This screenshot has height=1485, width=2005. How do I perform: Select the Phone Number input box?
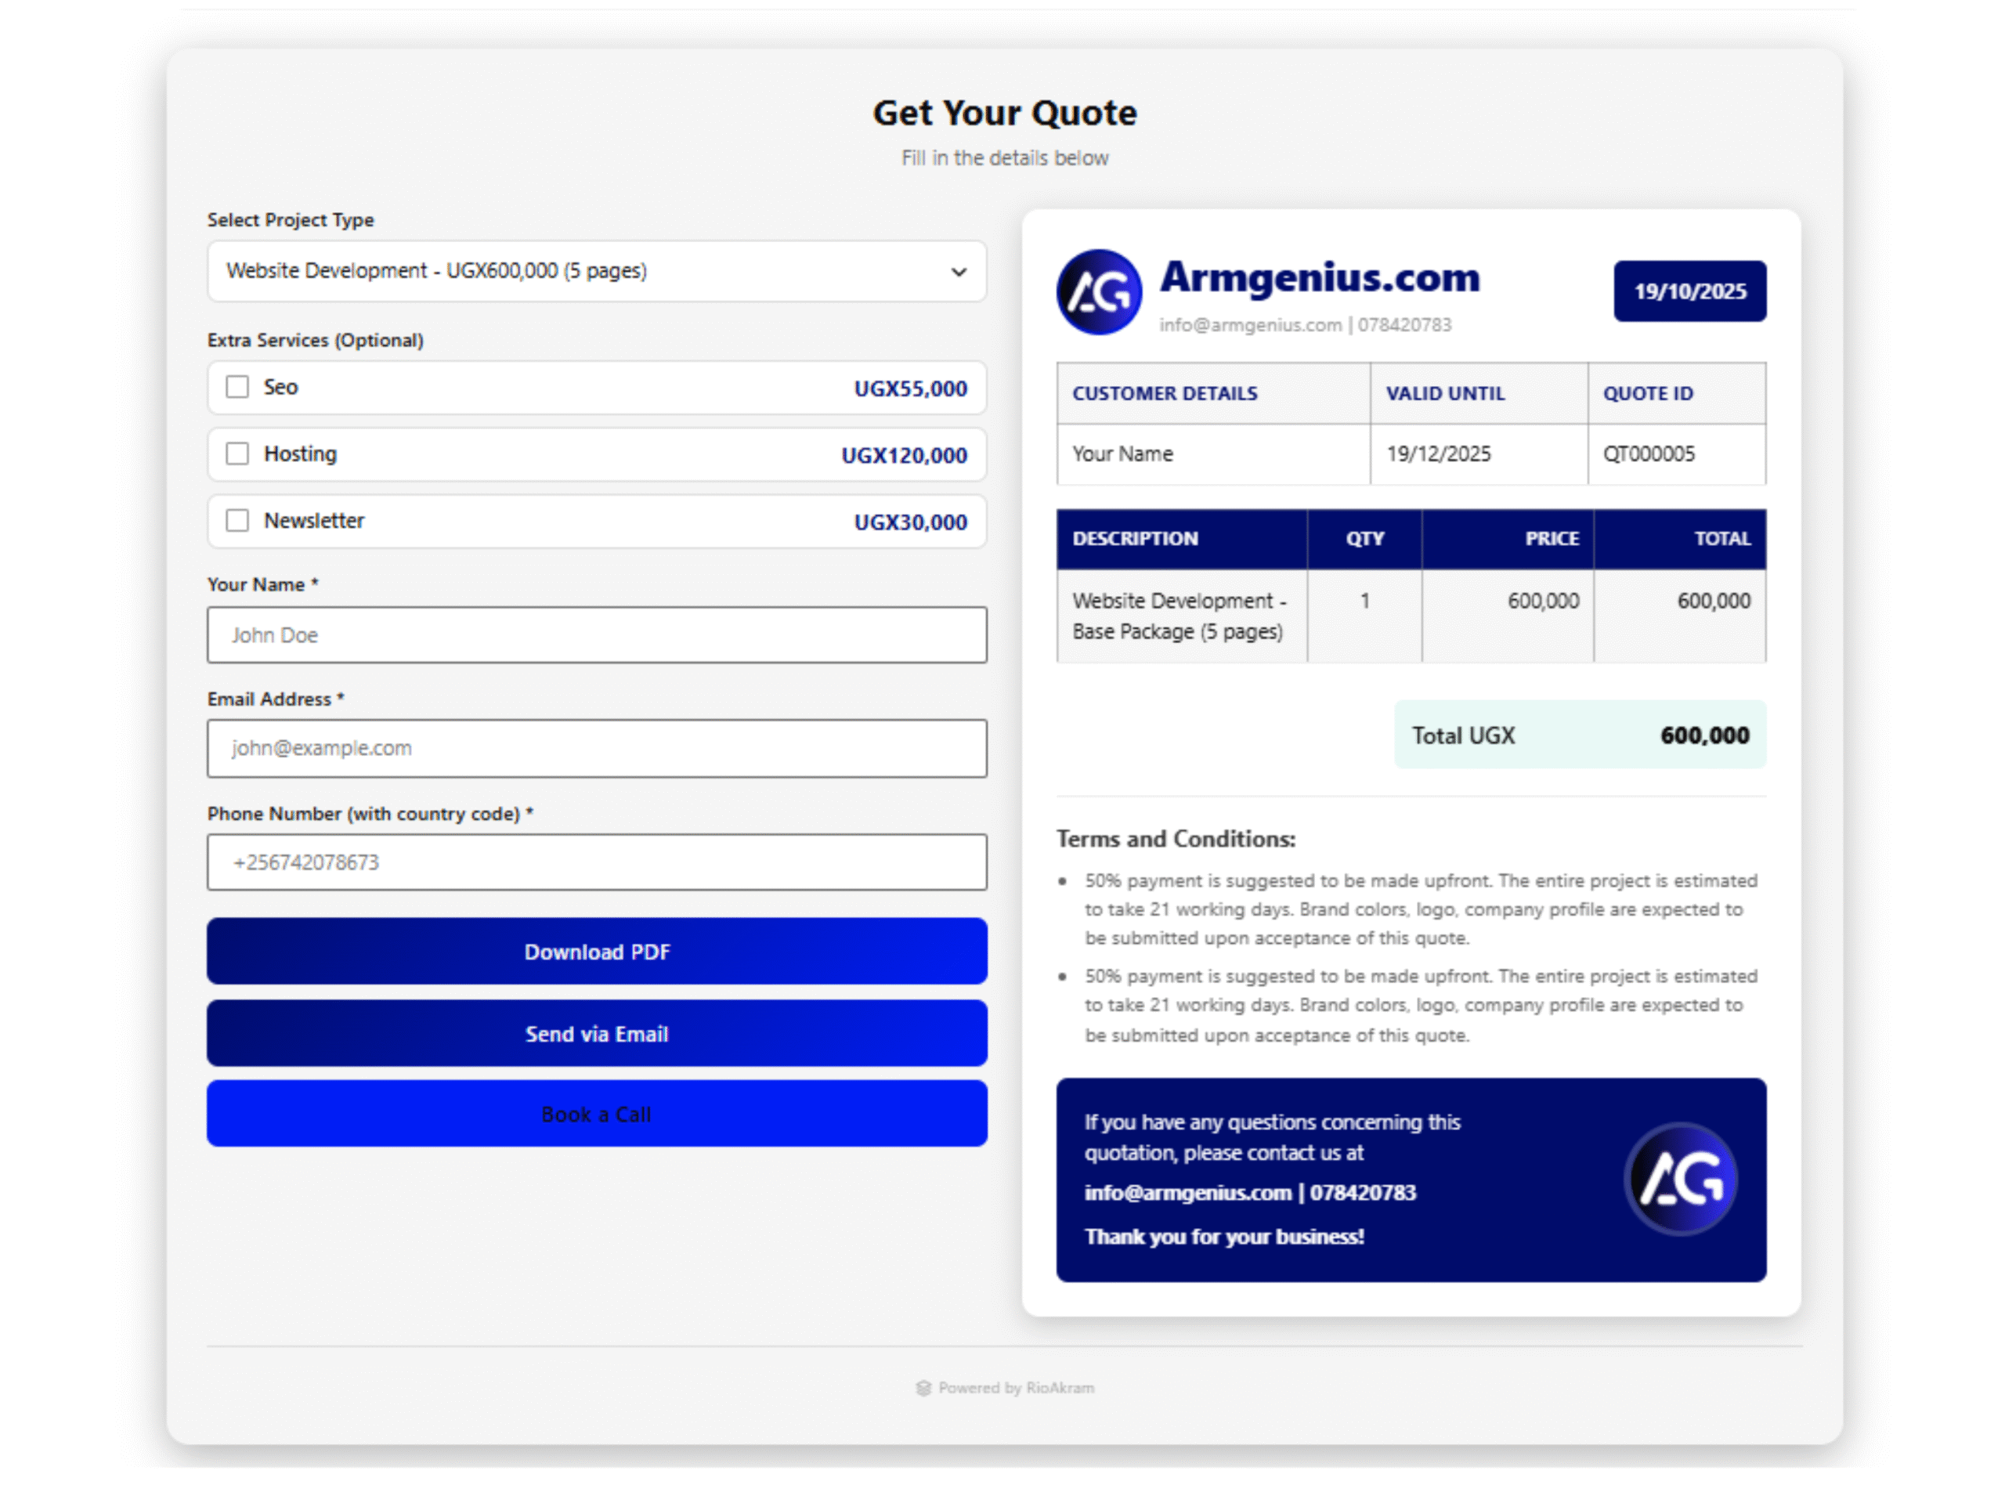[x=596, y=862]
